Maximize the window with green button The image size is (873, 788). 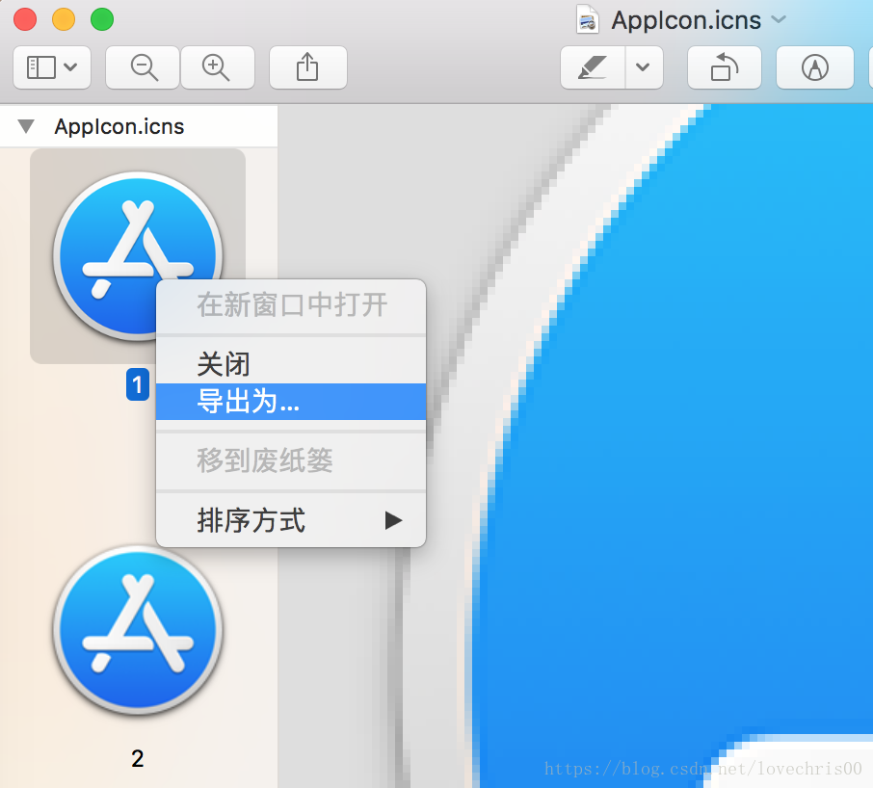tap(102, 19)
